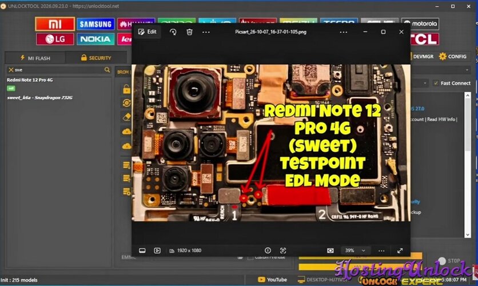Select the Nokia brand logo
Viewport: 478px width, 286px height.
95,39
